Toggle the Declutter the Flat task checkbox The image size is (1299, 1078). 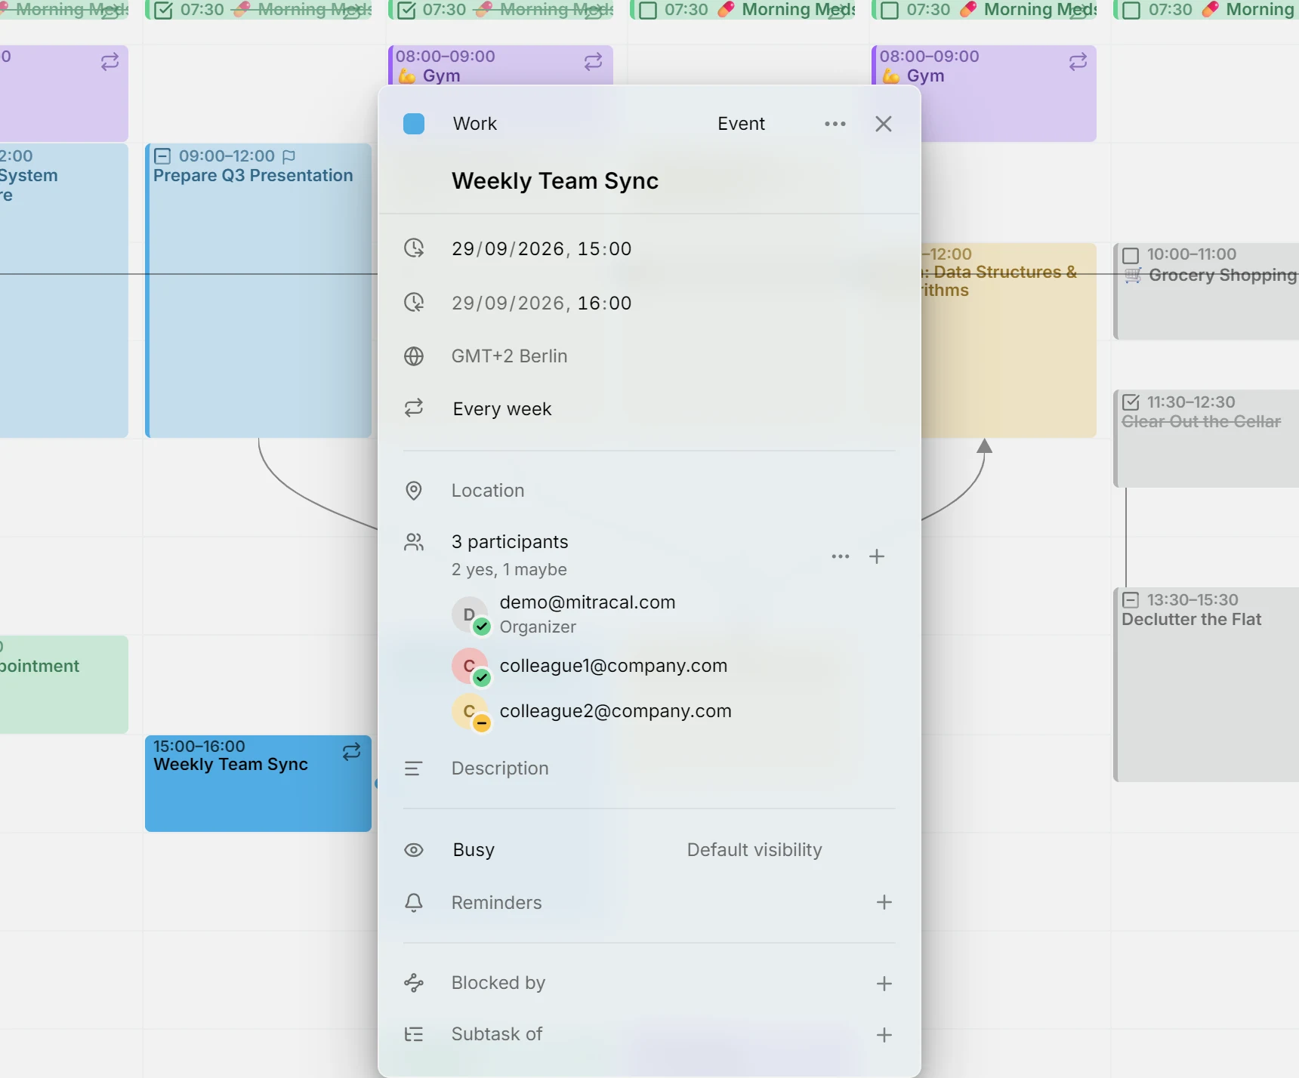click(x=1131, y=600)
